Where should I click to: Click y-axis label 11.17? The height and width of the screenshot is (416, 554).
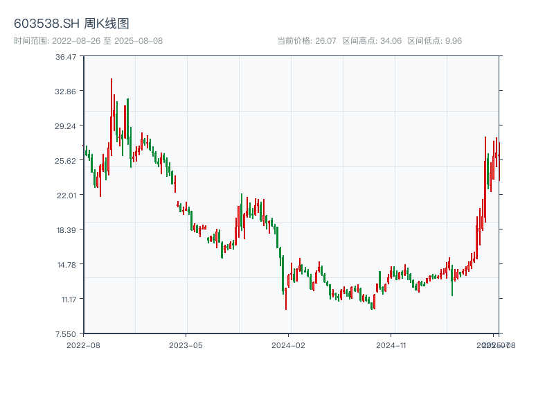pos(69,300)
